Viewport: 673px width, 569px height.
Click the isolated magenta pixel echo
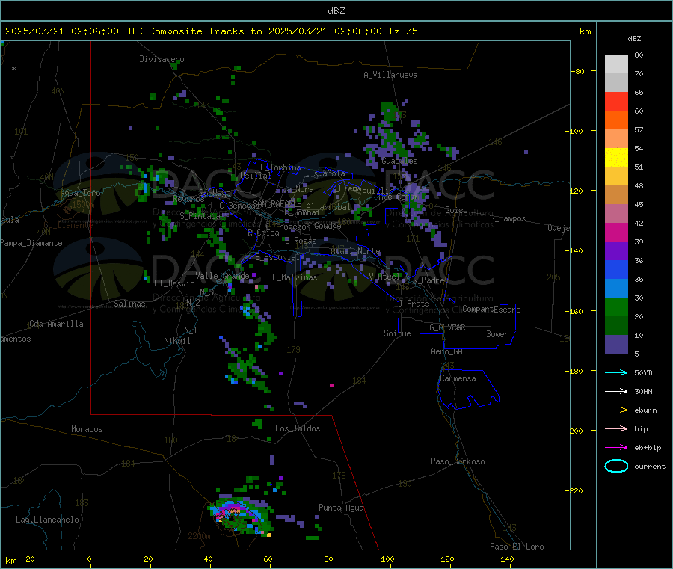coord(332,385)
